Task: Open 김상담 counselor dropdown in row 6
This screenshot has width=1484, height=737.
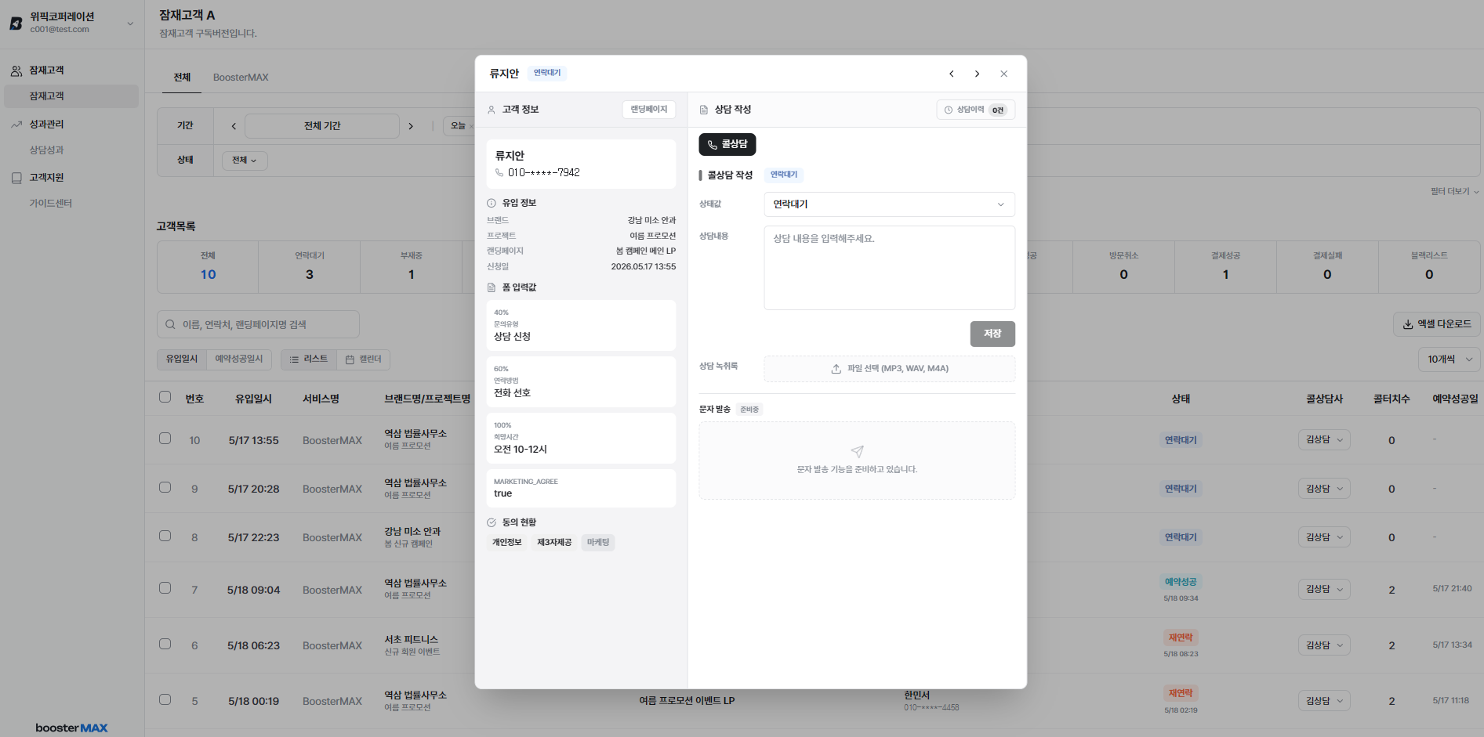Action: point(1324,645)
